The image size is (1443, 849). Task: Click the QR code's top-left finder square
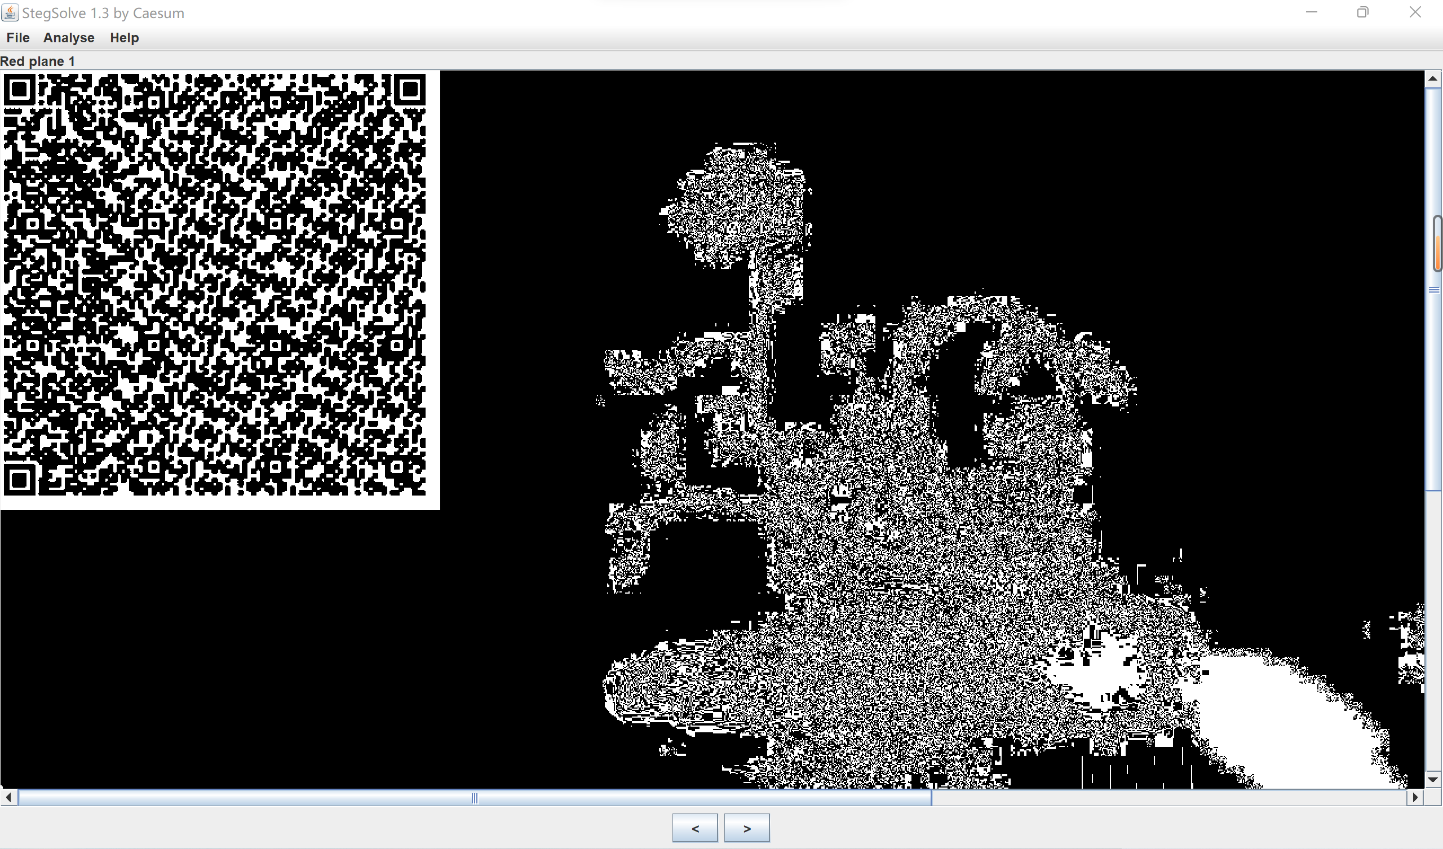point(20,90)
